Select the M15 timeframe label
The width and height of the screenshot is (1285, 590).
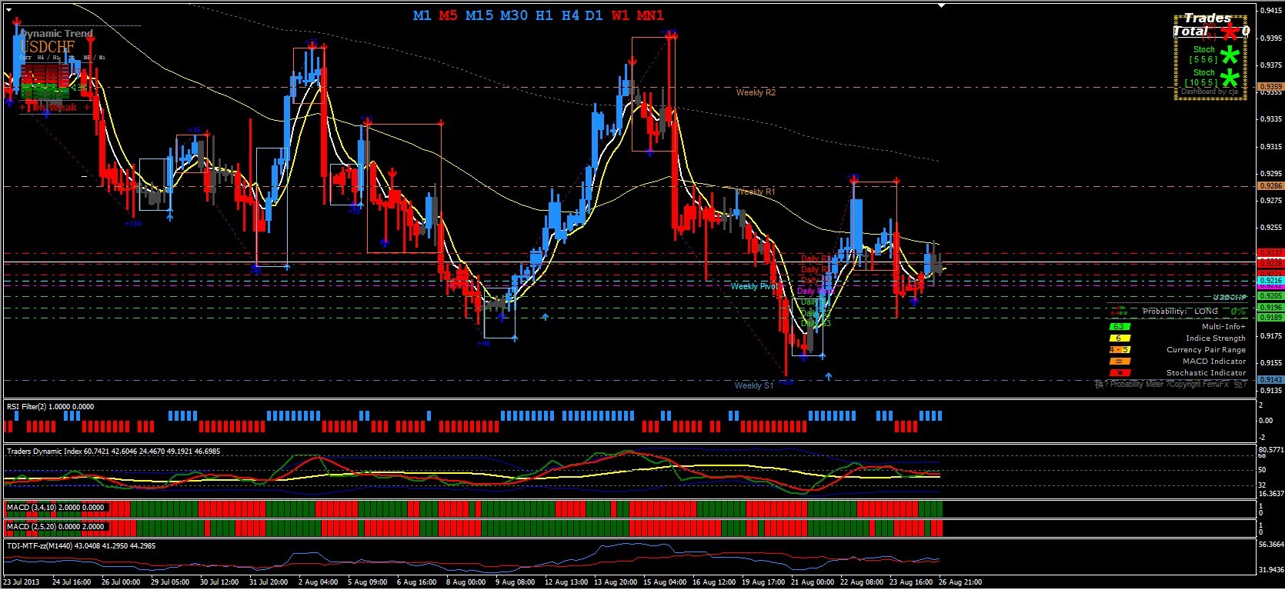[479, 15]
